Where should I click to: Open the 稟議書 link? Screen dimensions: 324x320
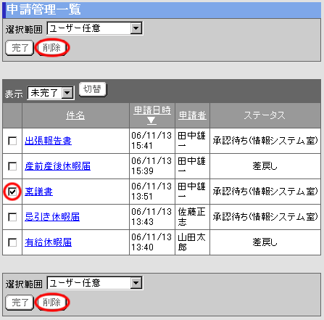pos(38,192)
